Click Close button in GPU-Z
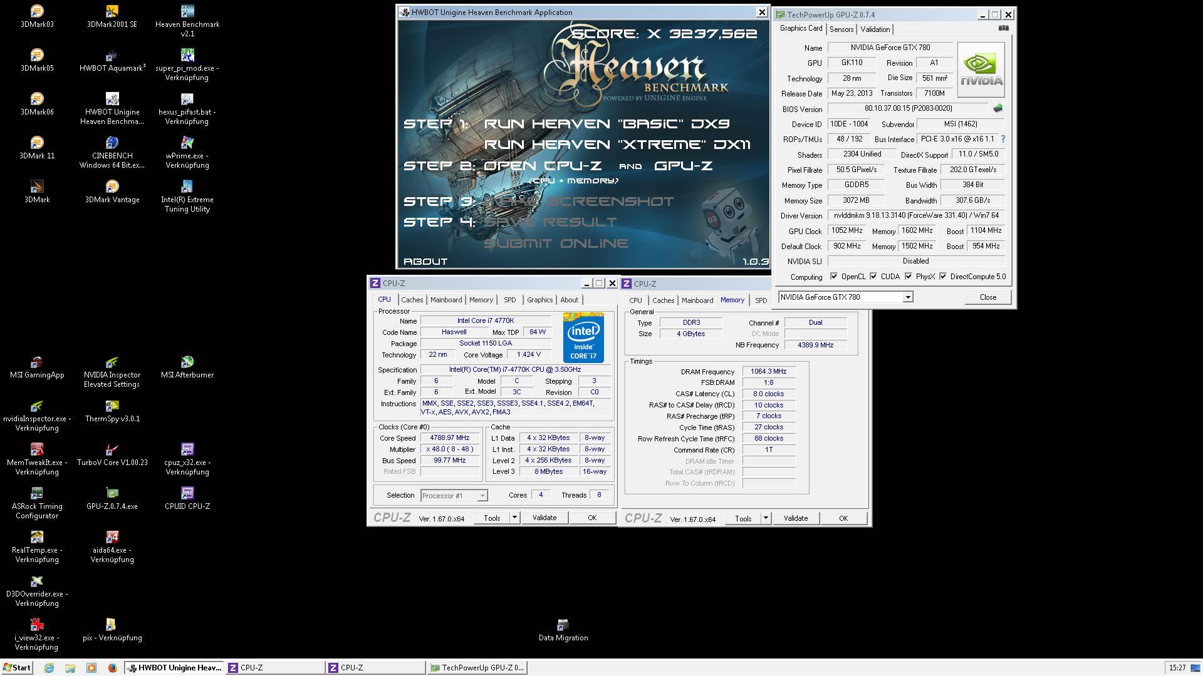Viewport: 1203px width, 676px height. point(987,297)
